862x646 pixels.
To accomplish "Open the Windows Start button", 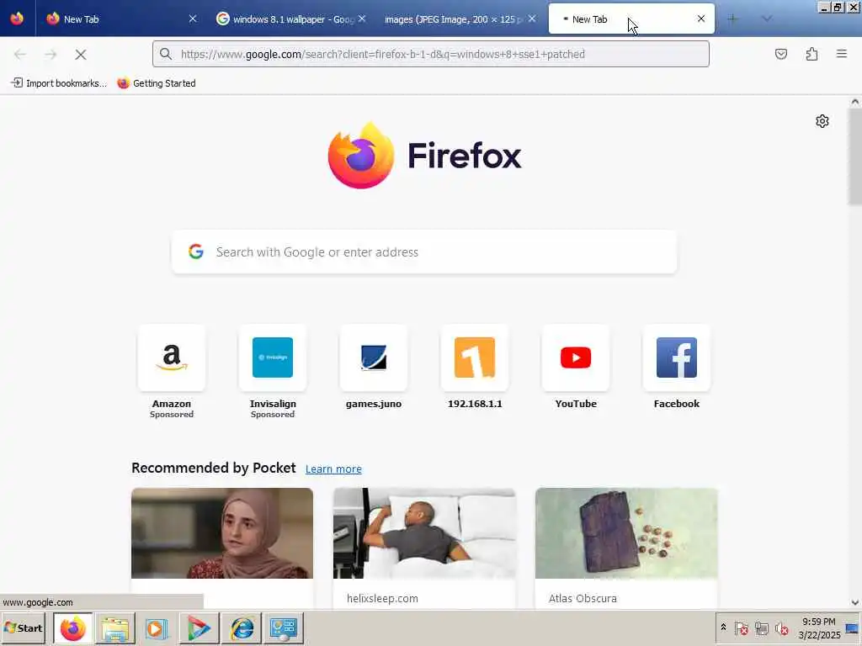I will tap(24, 627).
